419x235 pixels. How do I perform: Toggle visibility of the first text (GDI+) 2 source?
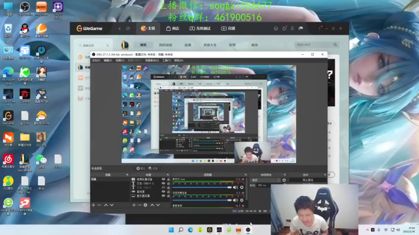point(163,183)
